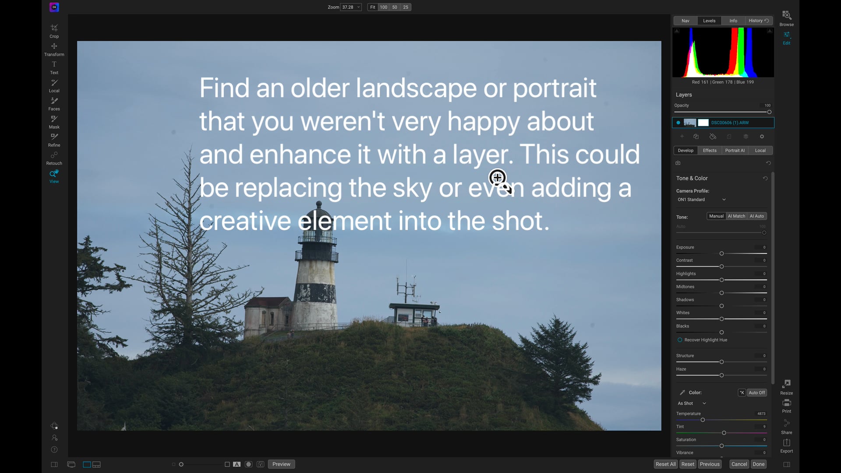This screenshot has height=473, width=841.
Task: Open the Resize module
Action: pyautogui.click(x=786, y=387)
